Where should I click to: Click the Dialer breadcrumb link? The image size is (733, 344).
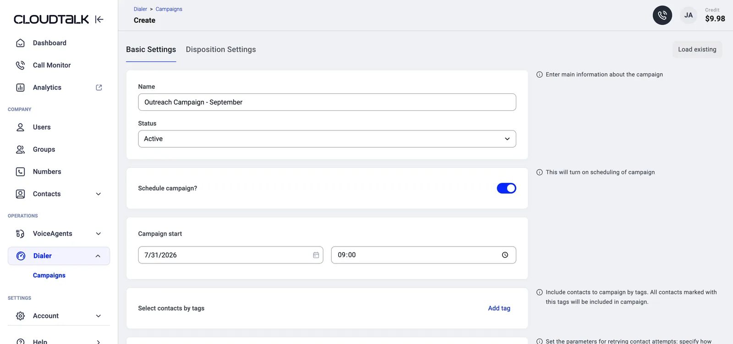click(x=140, y=9)
